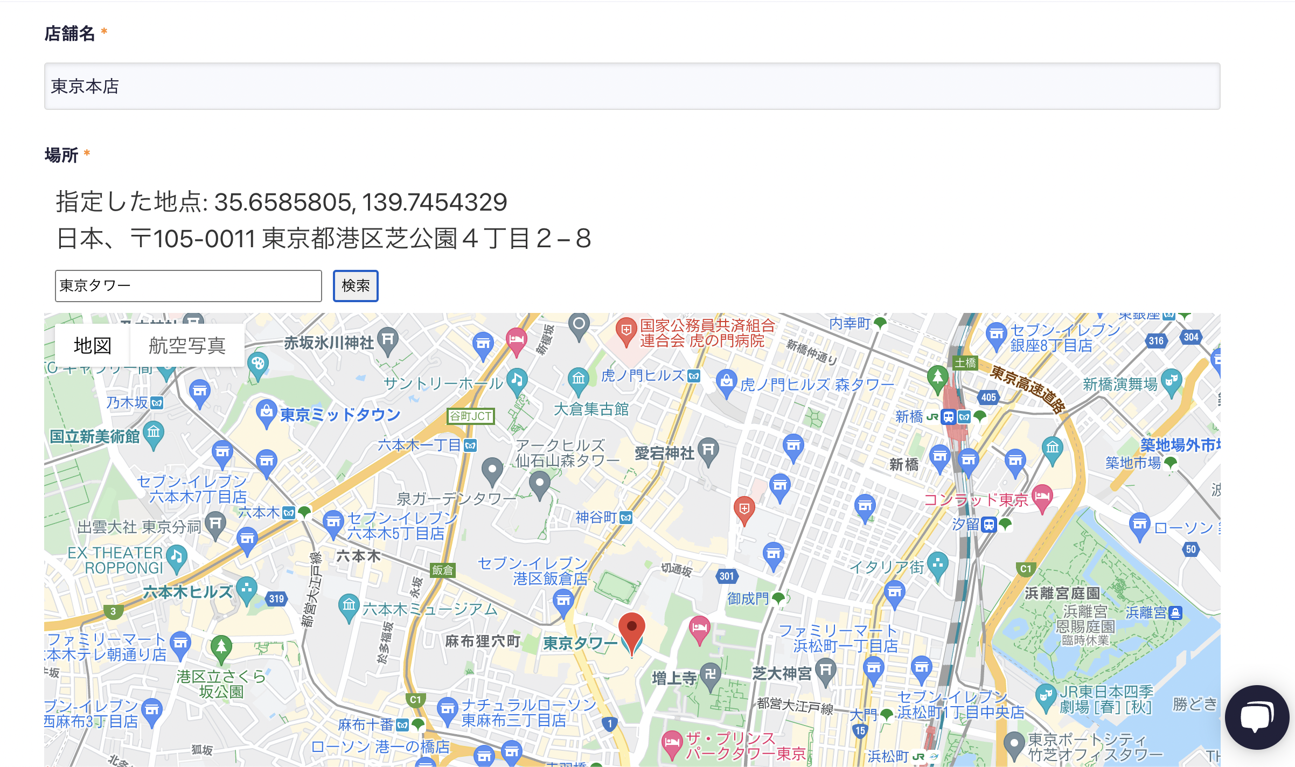Open the chat support bubble
This screenshot has width=1295, height=767.
pos(1256,717)
